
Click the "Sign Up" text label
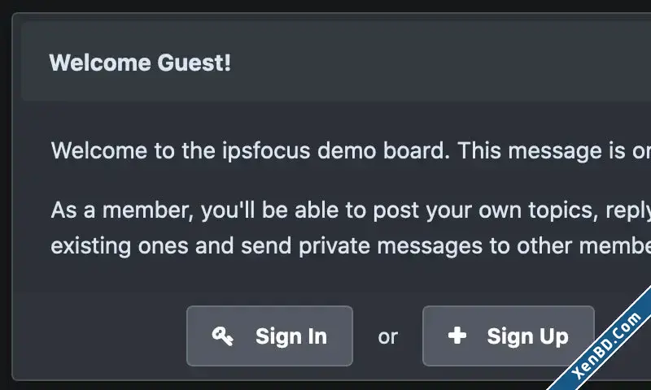click(527, 336)
